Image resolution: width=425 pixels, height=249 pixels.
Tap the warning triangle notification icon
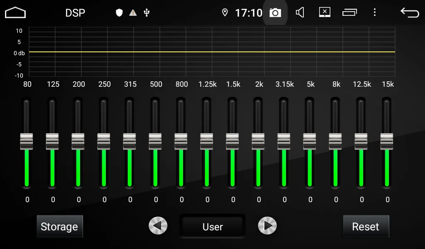coord(133,13)
